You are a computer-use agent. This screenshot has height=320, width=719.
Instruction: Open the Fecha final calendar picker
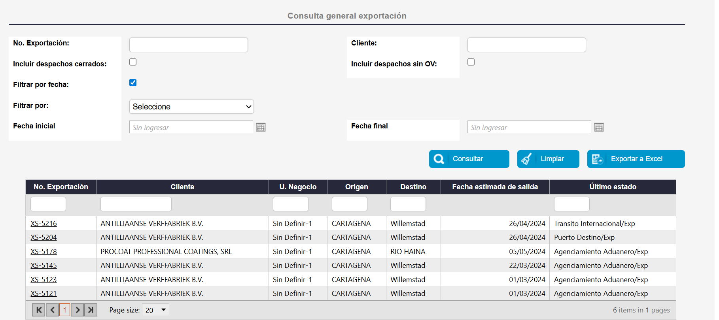coord(599,127)
